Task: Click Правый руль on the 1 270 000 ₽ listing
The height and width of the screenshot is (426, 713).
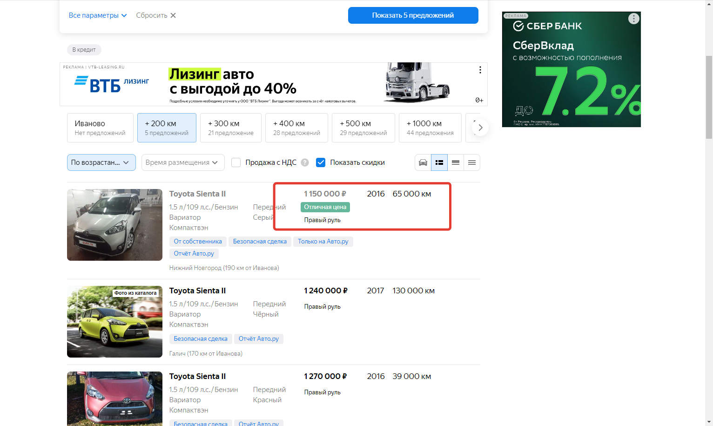Action: (322, 392)
